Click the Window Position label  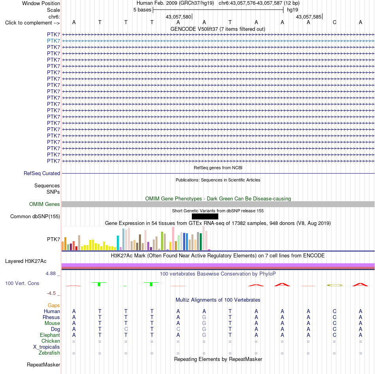point(41,4)
